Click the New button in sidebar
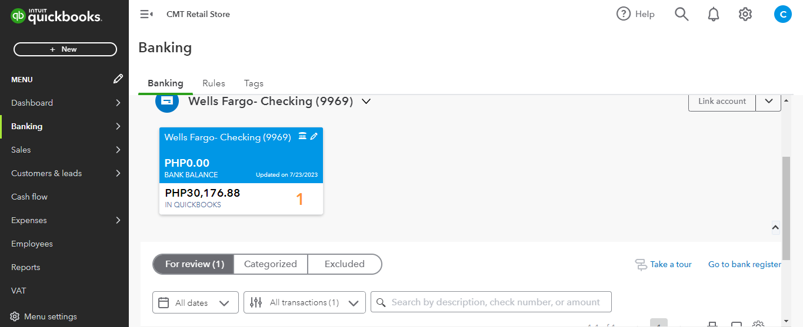Screen dimensions: 803x327 tap(65, 49)
